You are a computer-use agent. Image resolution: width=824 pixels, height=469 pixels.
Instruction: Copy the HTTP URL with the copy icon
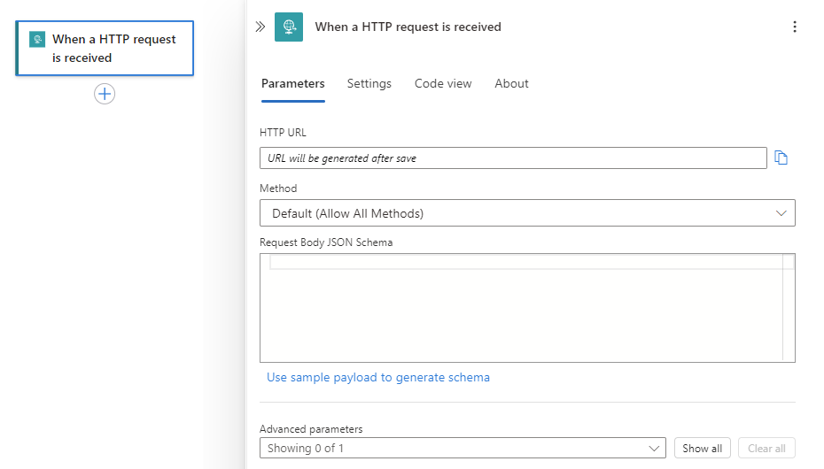coord(781,158)
